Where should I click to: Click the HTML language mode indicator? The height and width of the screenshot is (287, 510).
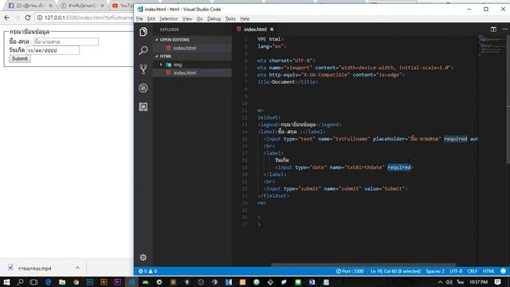(x=488, y=271)
